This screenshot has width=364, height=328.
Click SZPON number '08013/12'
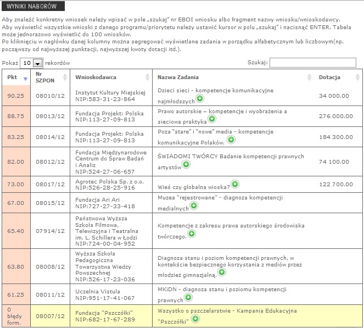pos(50,116)
